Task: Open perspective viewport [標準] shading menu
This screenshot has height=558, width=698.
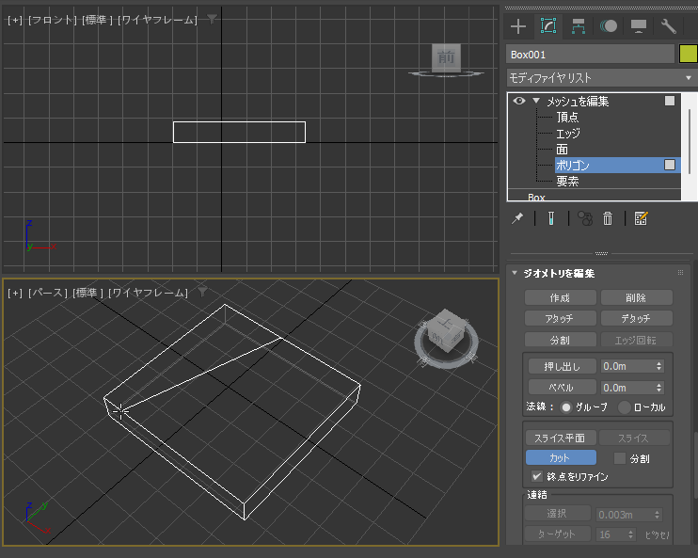Action: pyautogui.click(x=88, y=293)
